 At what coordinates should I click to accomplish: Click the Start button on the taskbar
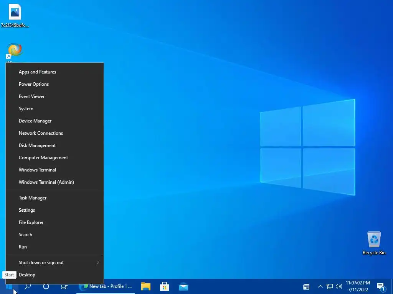[x=9, y=286]
